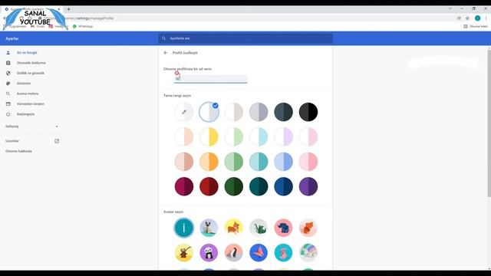Open the profile avatar button in toolbar

477,18
